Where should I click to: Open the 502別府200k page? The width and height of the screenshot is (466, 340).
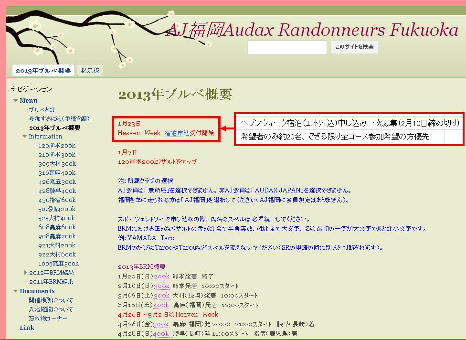click(57, 209)
